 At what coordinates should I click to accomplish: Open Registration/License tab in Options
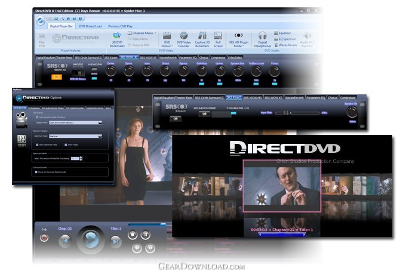[x=95, y=108]
